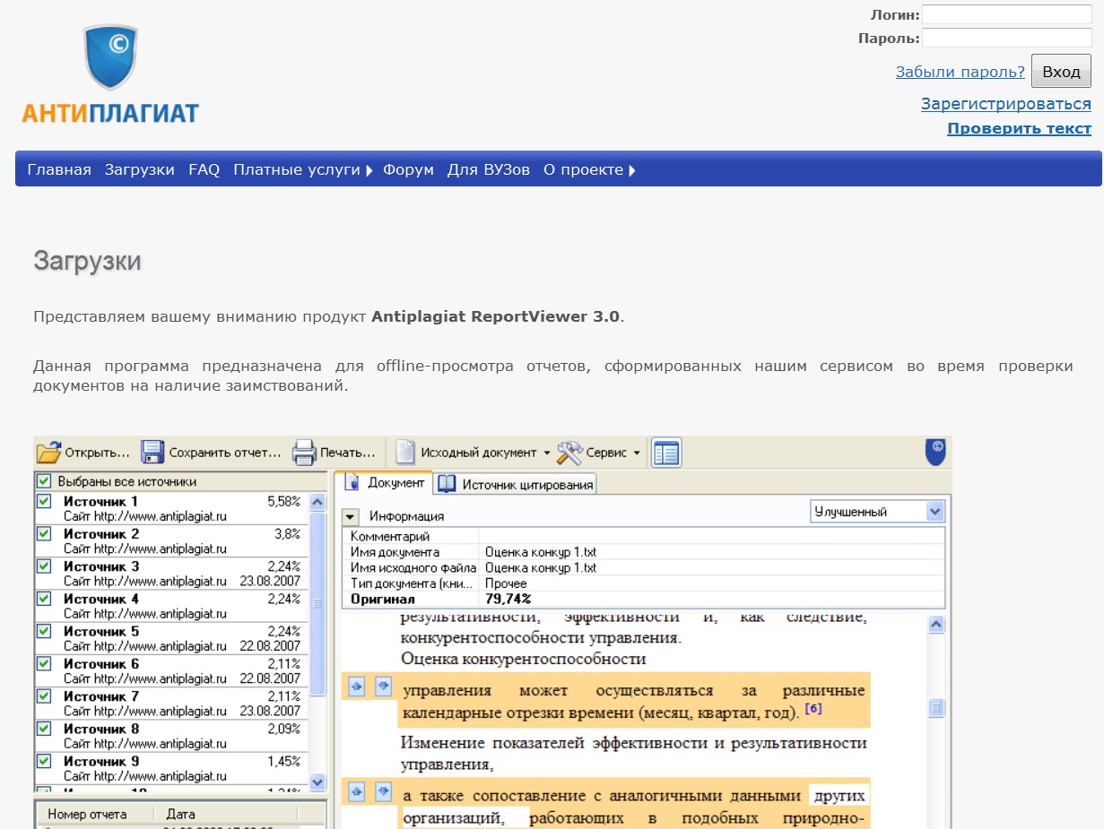Screen dimensions: 1104x829
Task: Click Зарегистрироваться link
Action: 1006,104
